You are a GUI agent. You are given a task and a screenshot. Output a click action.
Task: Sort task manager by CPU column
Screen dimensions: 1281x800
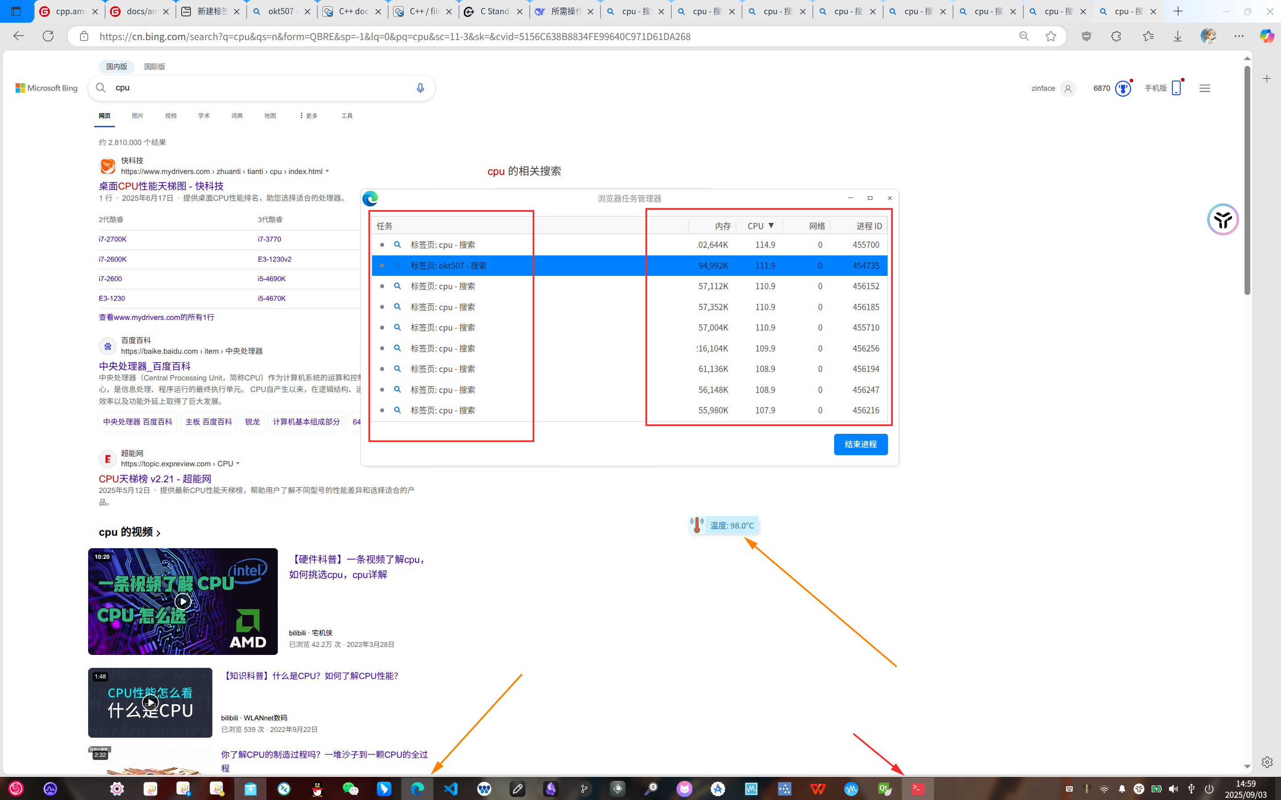(760, 226)
